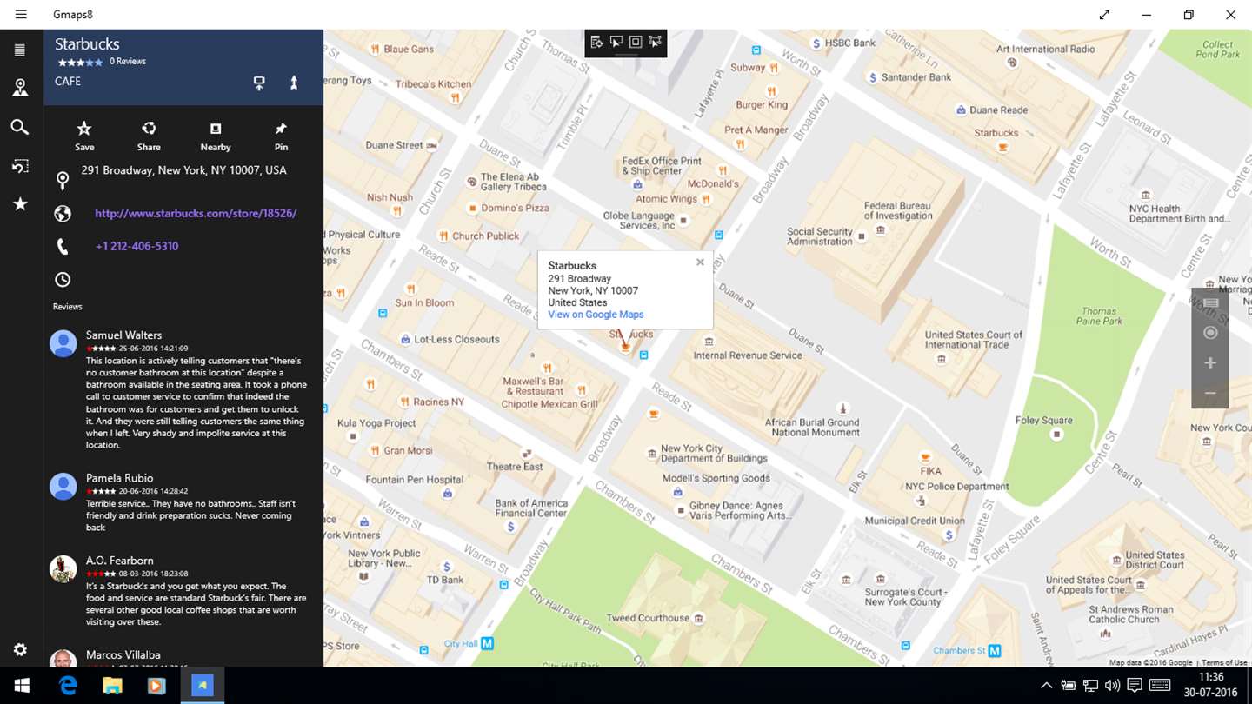The height and width of the screenshot is (704, 1252).
Task: Click the Starbucks star rating
Action: (x=80, y=63)
